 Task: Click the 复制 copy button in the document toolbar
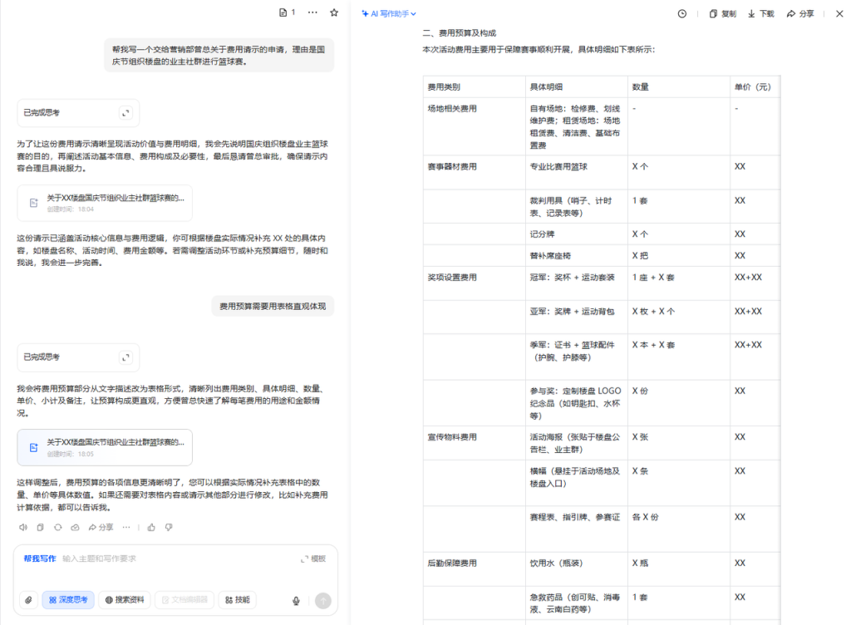click(x=722, y=14)
